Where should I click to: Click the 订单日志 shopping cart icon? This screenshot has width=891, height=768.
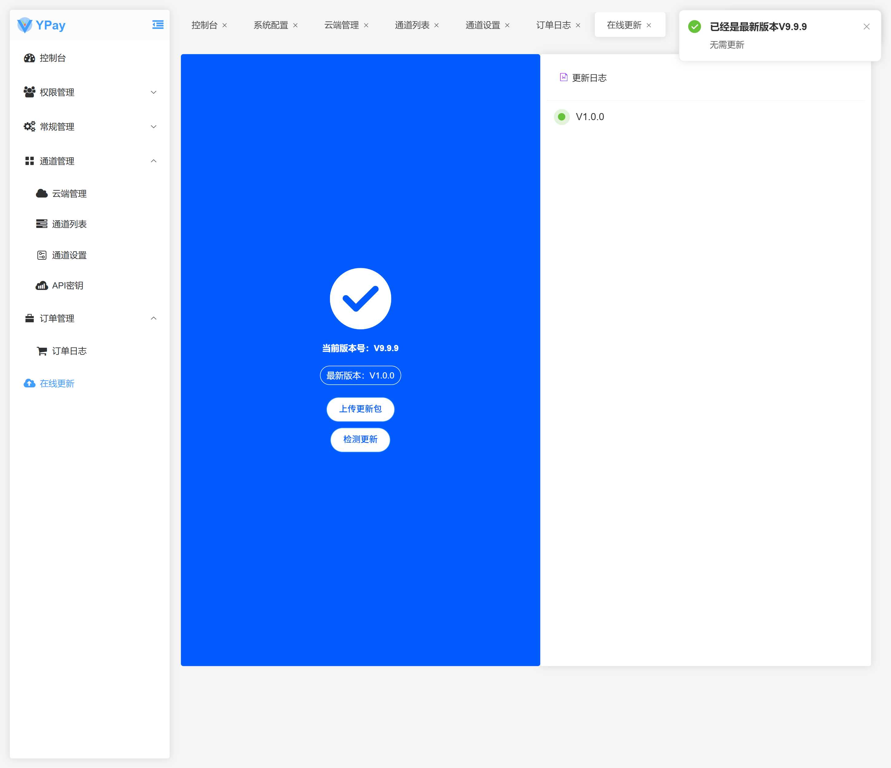point(42,351)
